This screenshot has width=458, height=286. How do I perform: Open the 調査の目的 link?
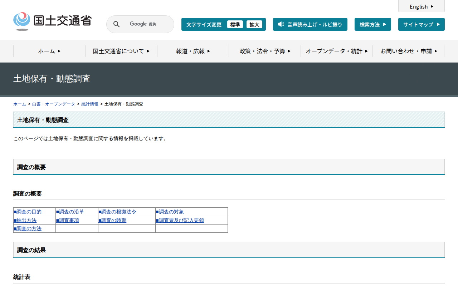click(x=29, y=212)
